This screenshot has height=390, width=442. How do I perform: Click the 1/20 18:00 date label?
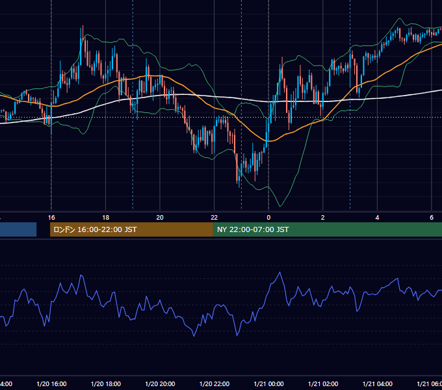pyautogui.click(x=106, y=383)
